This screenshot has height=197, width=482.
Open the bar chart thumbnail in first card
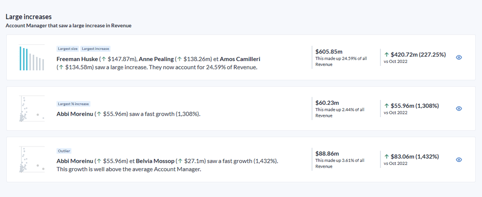pos(32,59)
